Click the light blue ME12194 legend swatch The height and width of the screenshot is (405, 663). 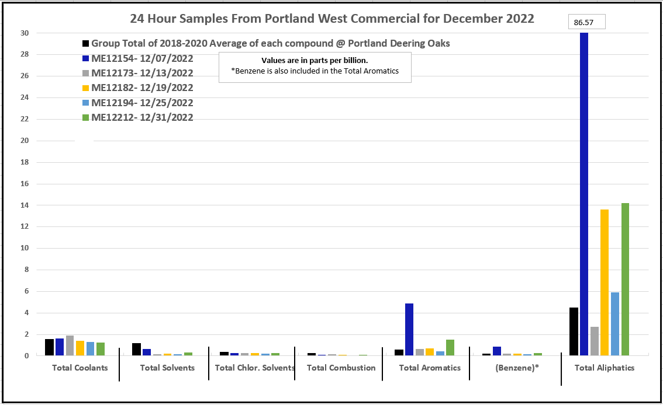(86, 103)
